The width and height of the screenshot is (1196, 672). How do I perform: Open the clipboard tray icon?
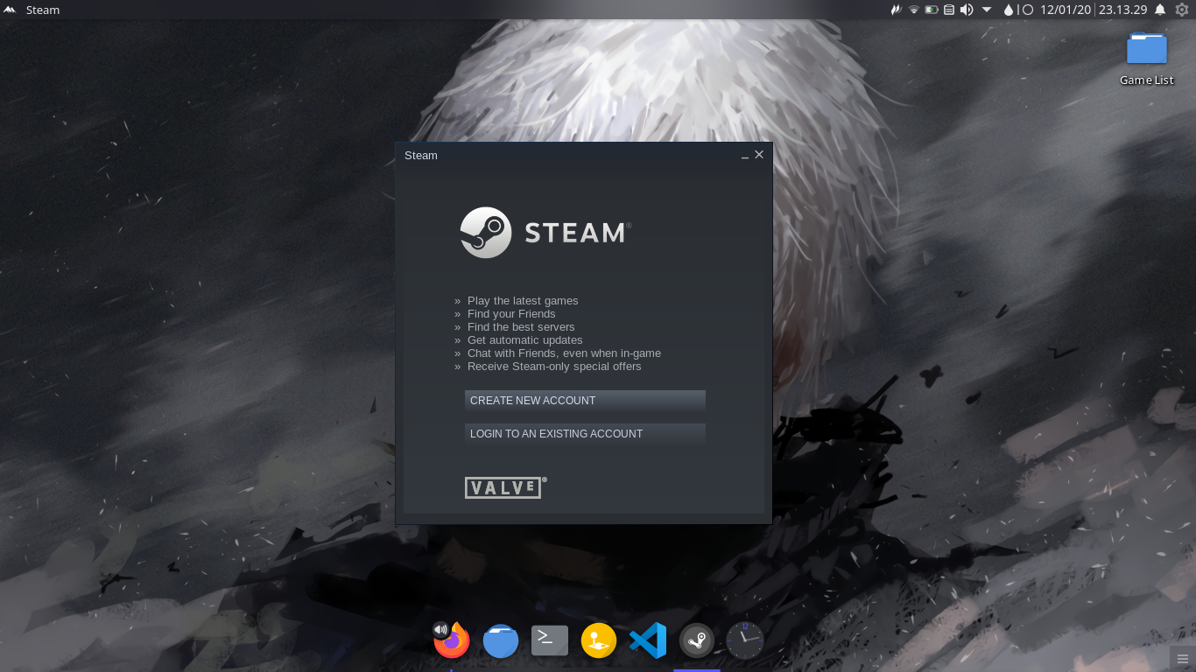(x=949, y=10)
